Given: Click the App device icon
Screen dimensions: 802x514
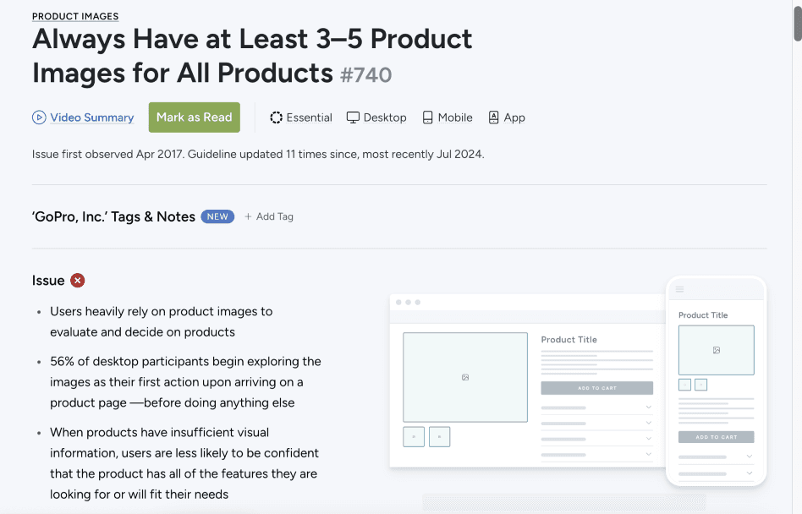Looking at the screenshot, I should pos(493,118).
